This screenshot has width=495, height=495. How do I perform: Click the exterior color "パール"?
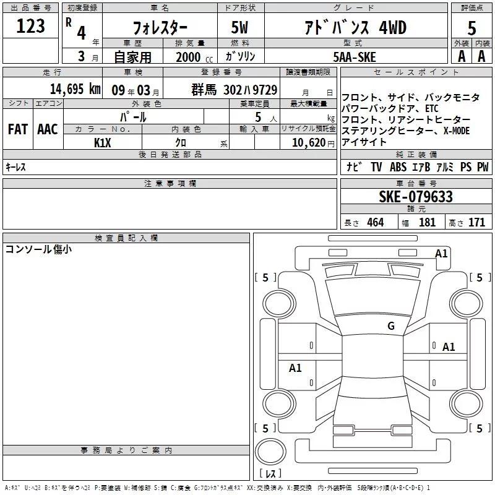coord(133,117)
